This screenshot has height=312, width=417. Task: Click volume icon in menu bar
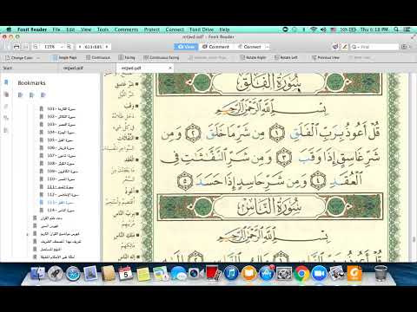323,29
